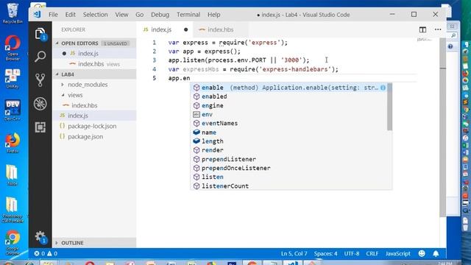
Task: Choose the enabled suggestion
Action: [289, 96]
